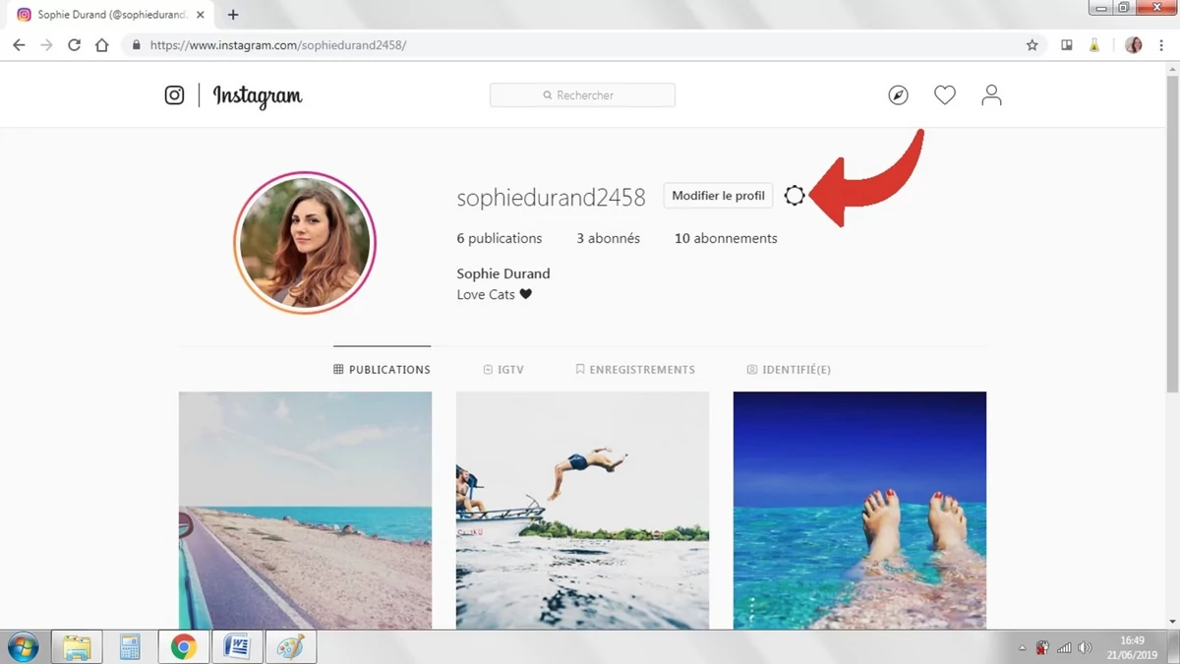This screenshot has width=1180, height=664.
Task: Go to profile via person icon
Action: click(x=991, y=95)
